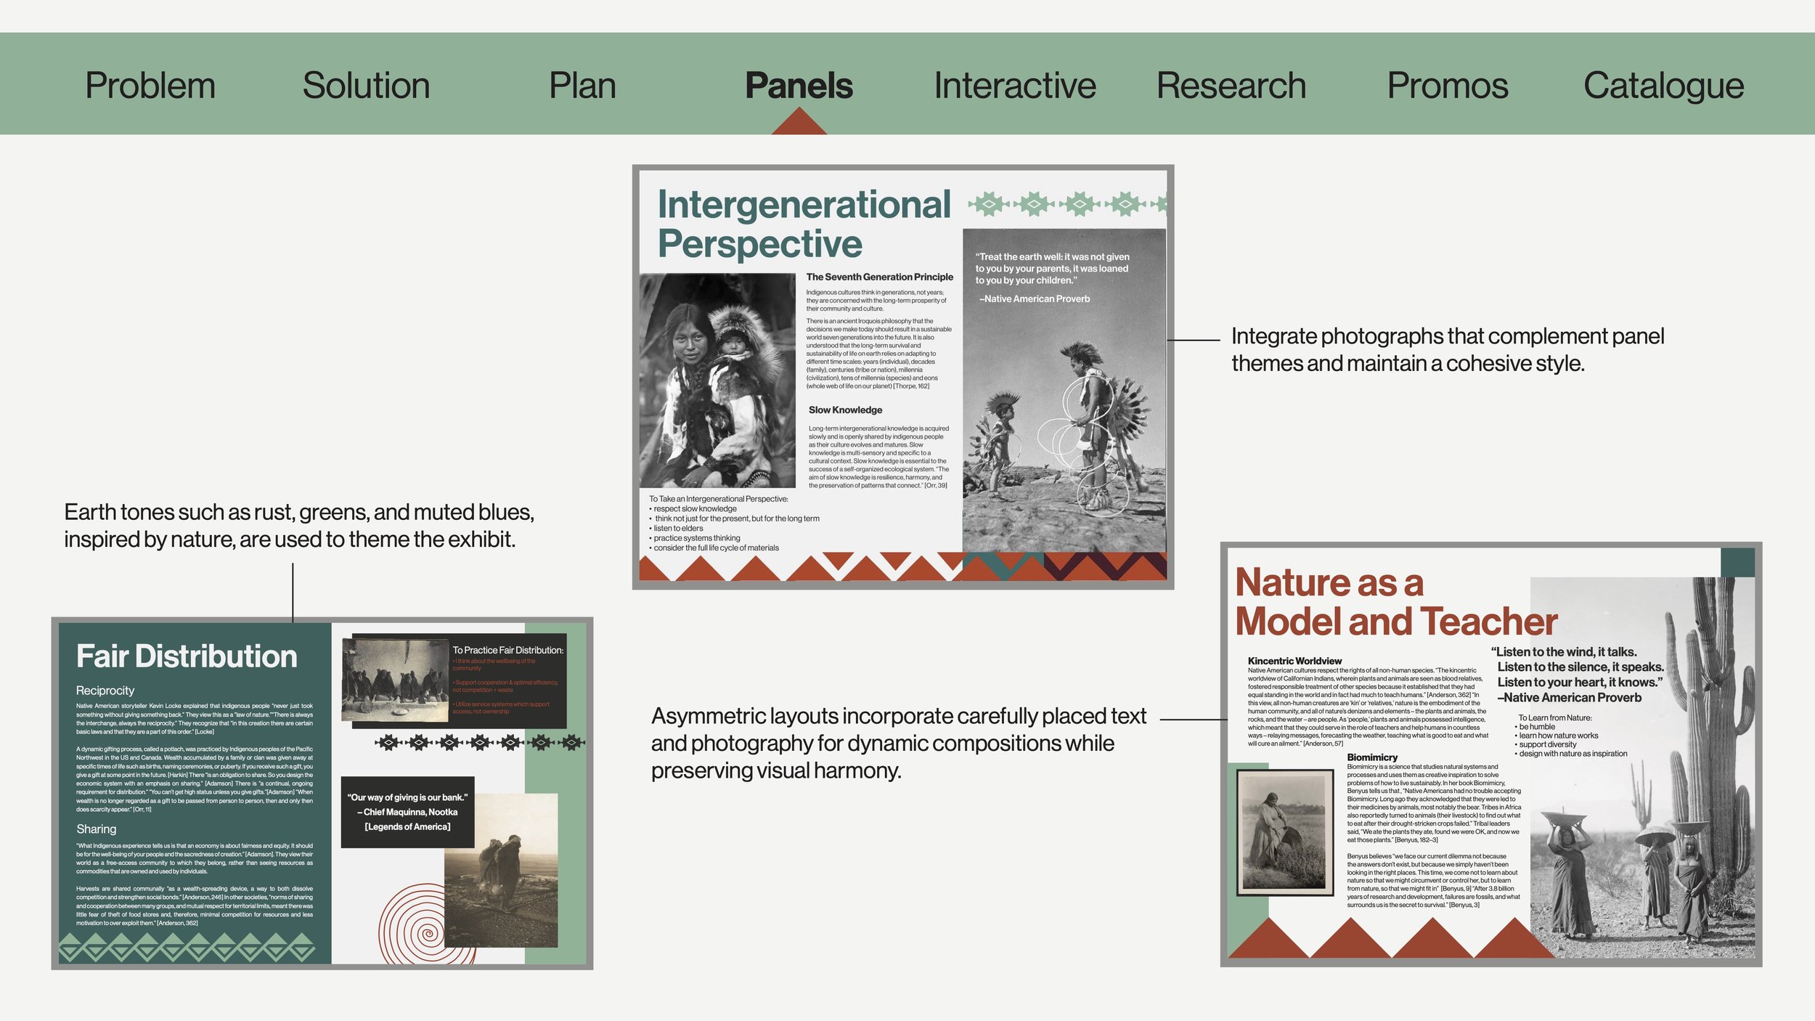The height and width of the screenshot is (1021, 1815).
Task: Open the Problem tab
Action: click(150, 86)
